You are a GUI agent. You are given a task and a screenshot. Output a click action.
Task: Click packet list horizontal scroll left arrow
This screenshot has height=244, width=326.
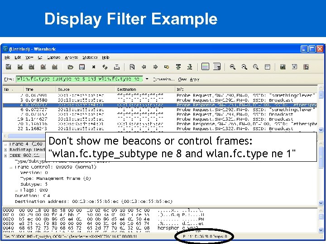5,136
